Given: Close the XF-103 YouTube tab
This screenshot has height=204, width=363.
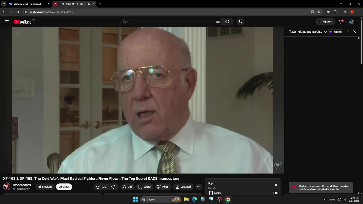Looking at the screenshot, I should point(93,4).
